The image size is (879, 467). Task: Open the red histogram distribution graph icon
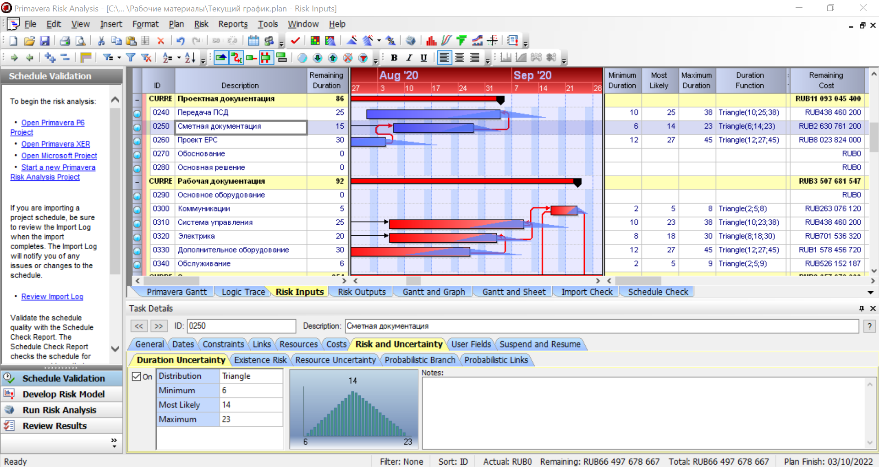pyautogui.click(x=431, y=41)
